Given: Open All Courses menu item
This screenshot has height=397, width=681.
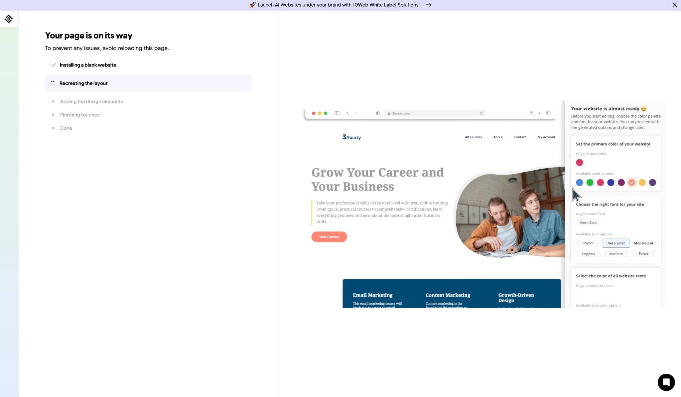Looking at the screenshot, I should (473, 137).
